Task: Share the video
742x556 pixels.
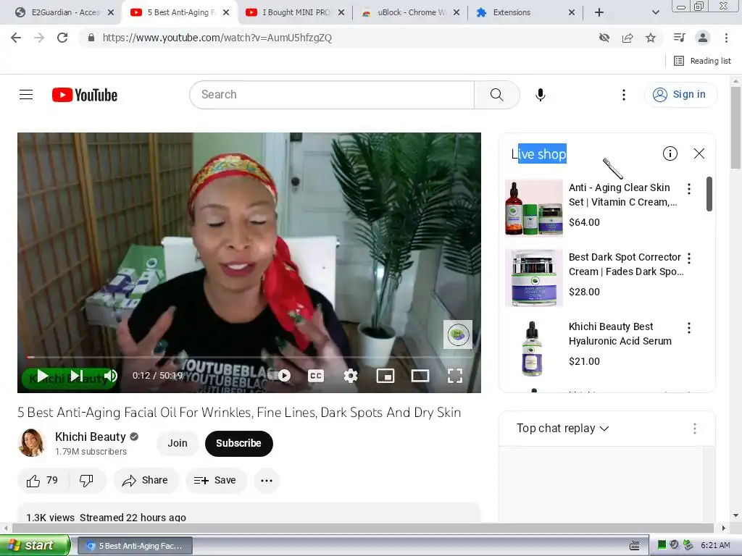Action: (145, 481)
